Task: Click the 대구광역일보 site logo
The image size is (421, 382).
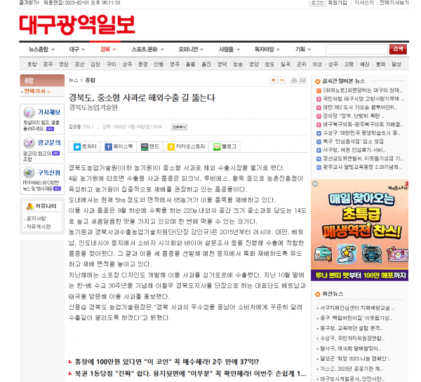Action: tap(77, 25)
